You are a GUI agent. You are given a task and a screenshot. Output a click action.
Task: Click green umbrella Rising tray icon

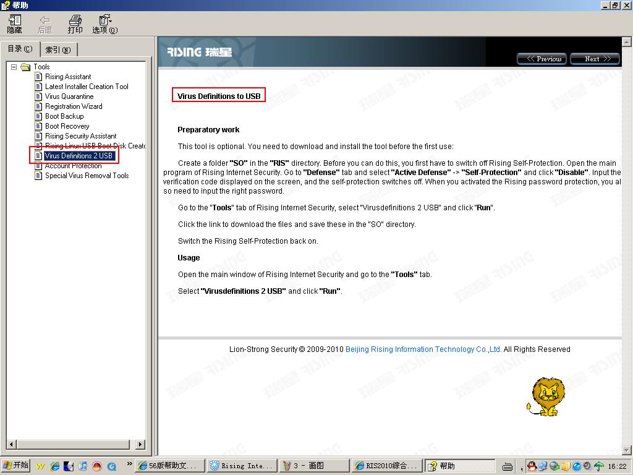coord(599,466)
